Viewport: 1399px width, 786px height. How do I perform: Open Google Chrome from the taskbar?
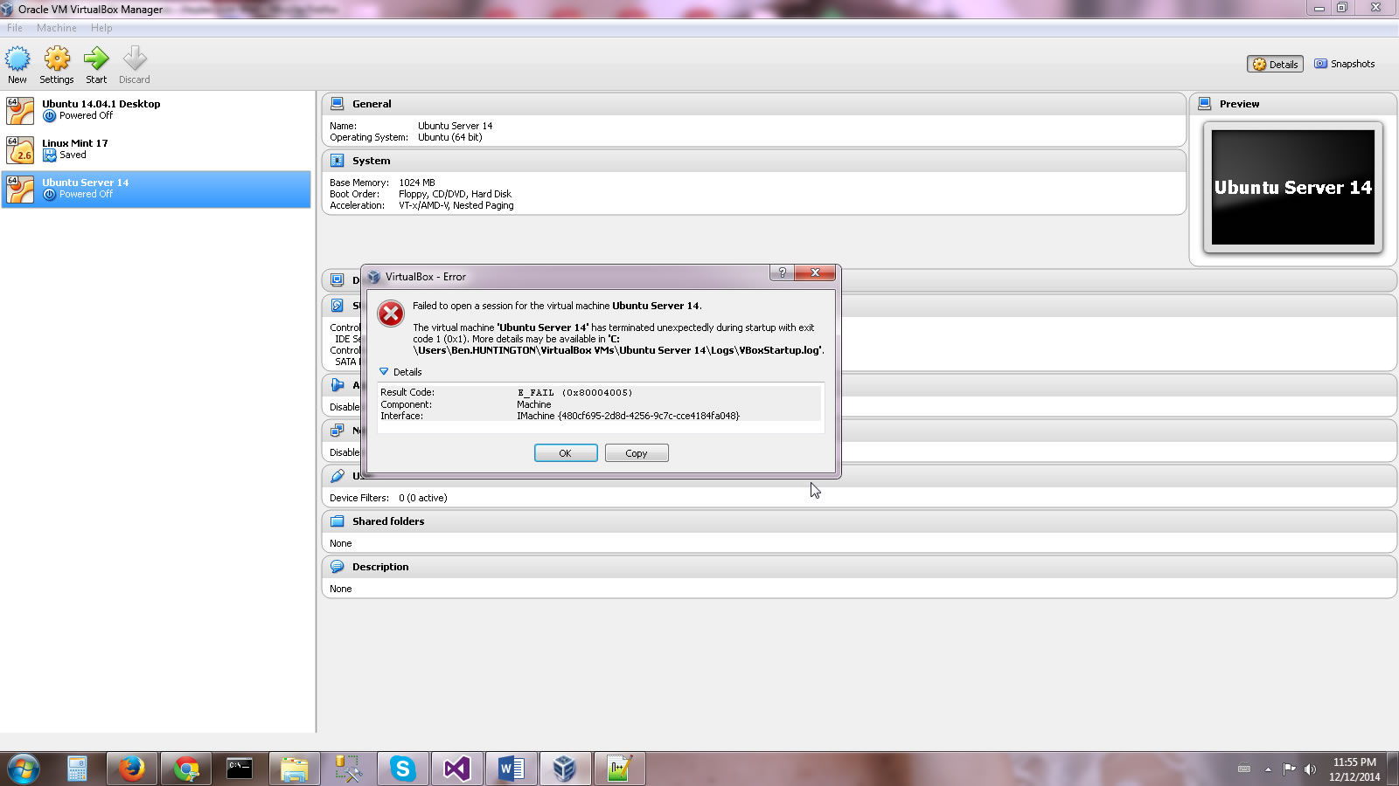(186, 769)
